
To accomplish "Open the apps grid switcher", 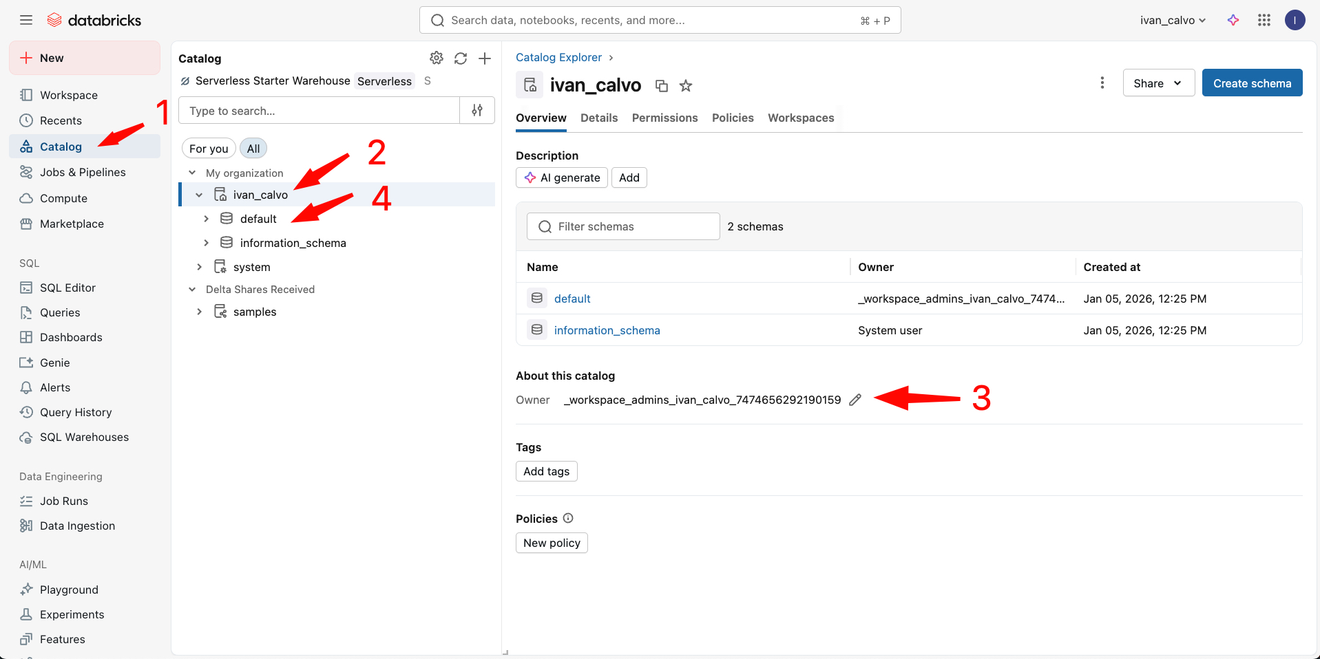I will point(1264,20).
